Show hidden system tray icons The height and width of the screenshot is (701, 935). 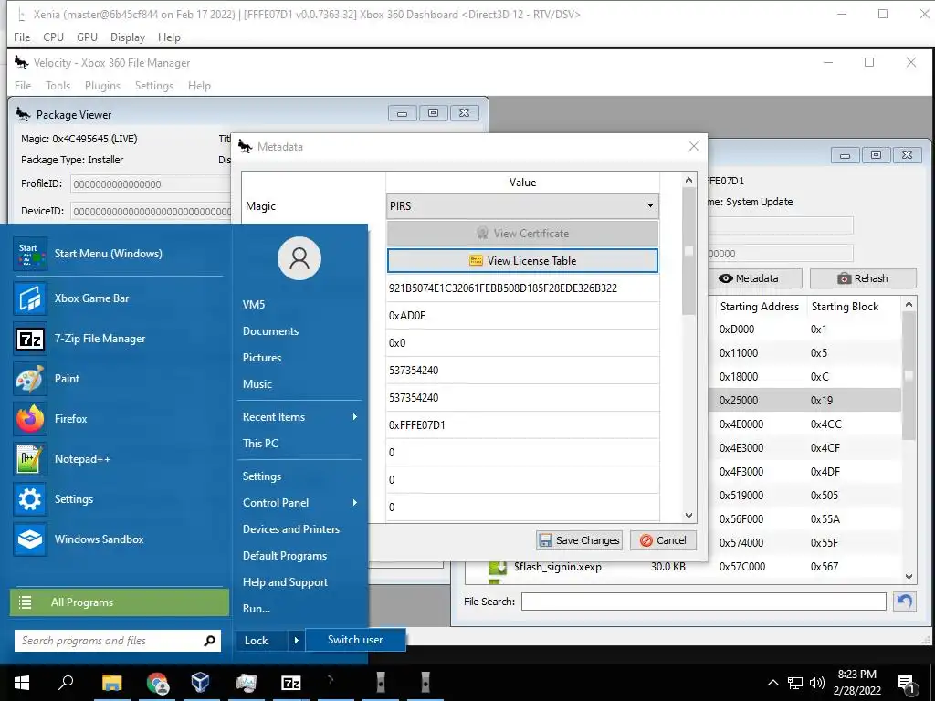pos(772,683)
